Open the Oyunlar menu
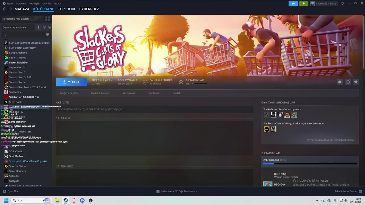Screen dimensions: 365x205 46,3
